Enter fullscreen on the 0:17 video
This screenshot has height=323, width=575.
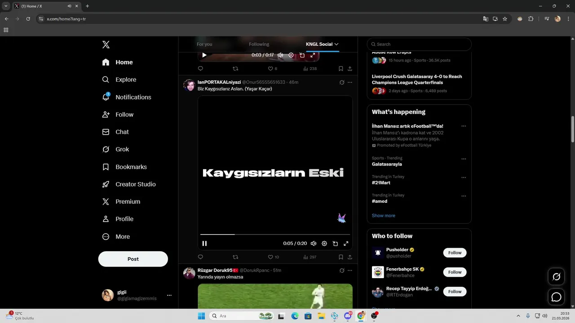[313, 55]
